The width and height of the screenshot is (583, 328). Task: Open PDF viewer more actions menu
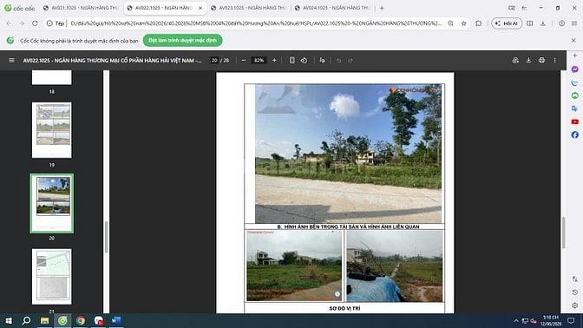click(x=554, y=60)
